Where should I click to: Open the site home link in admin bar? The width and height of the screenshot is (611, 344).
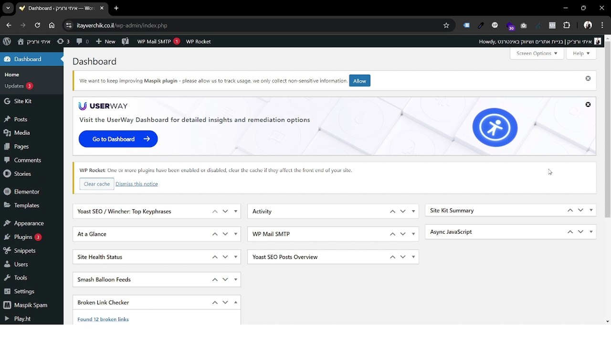34,42
